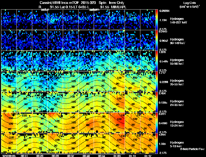Click the 149-227 keV color scale bar

click(157, 20)
